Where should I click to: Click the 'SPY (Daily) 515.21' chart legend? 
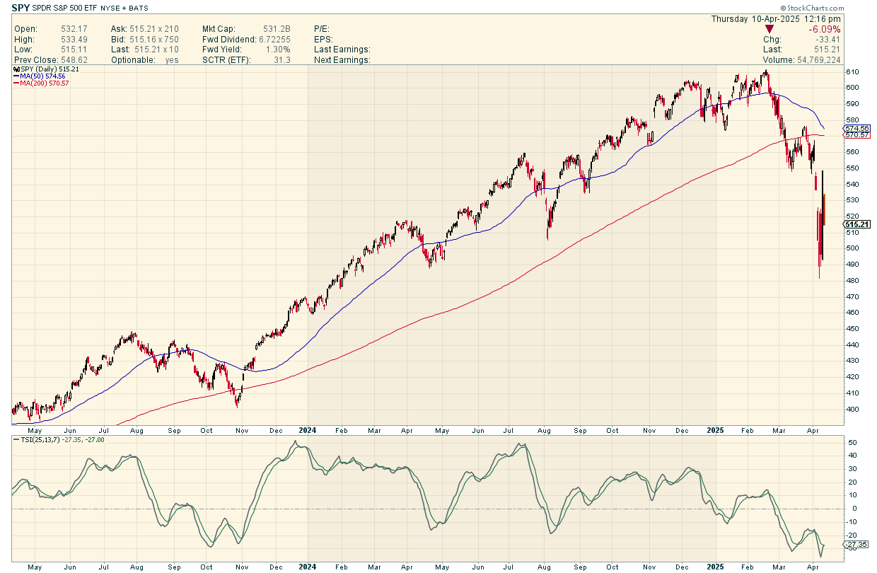(45, 69)
